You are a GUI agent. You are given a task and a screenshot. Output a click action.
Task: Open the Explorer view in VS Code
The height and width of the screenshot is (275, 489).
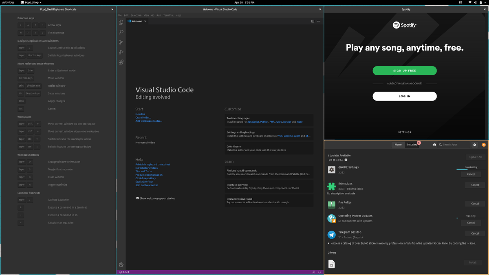click(x=121, y=22)
